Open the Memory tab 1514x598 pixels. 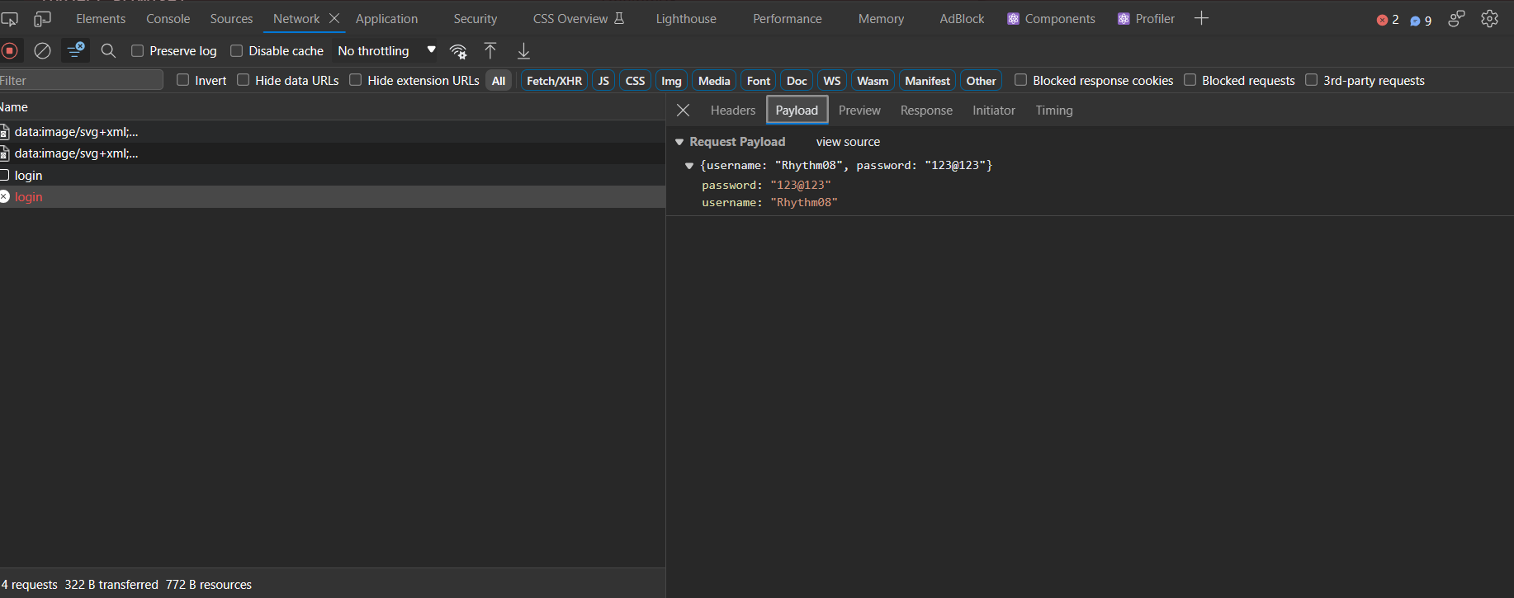tap(881, 18)
